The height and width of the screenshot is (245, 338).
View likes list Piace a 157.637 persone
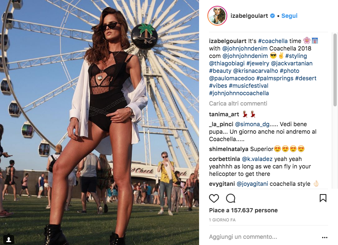coord(243,210)
